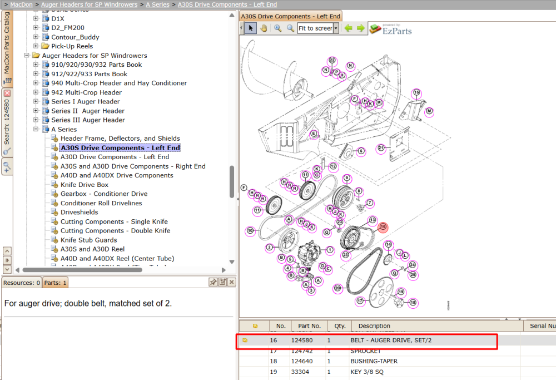Sort by Description column header
This screenshot has width=556, height=380.
[437, 325]
